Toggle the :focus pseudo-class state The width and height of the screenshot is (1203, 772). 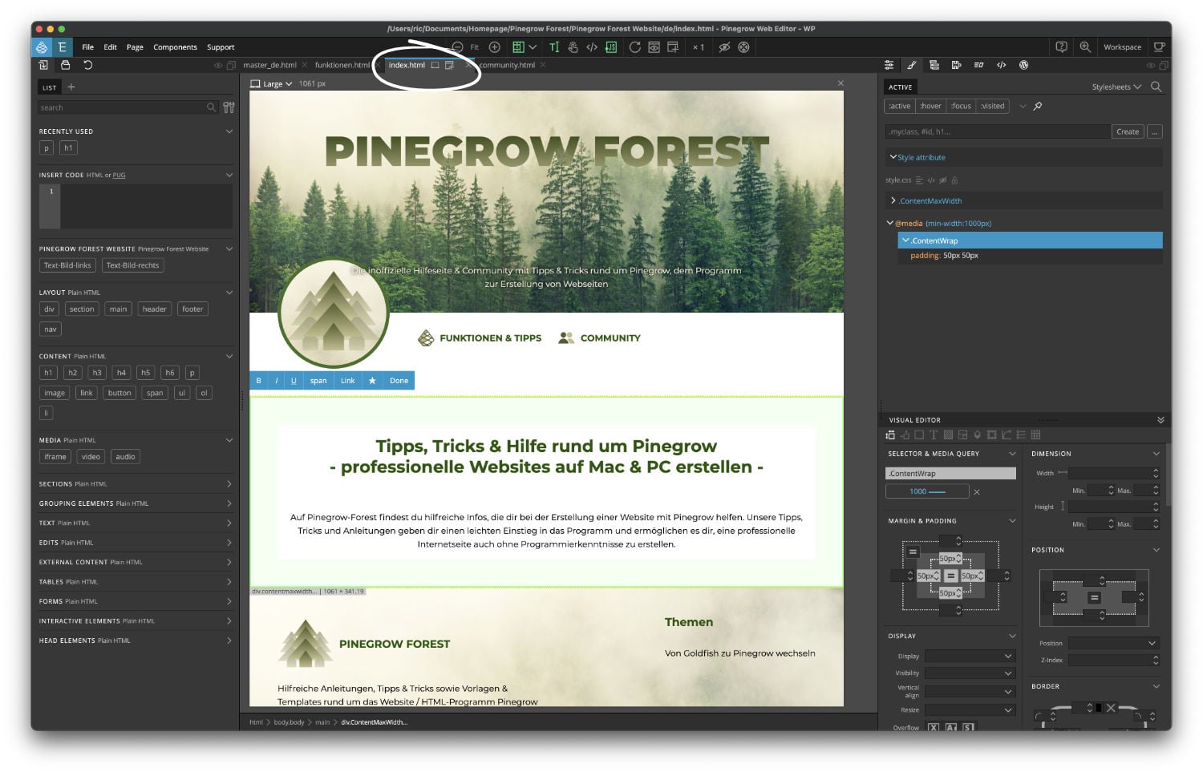[x=961, y=106]
